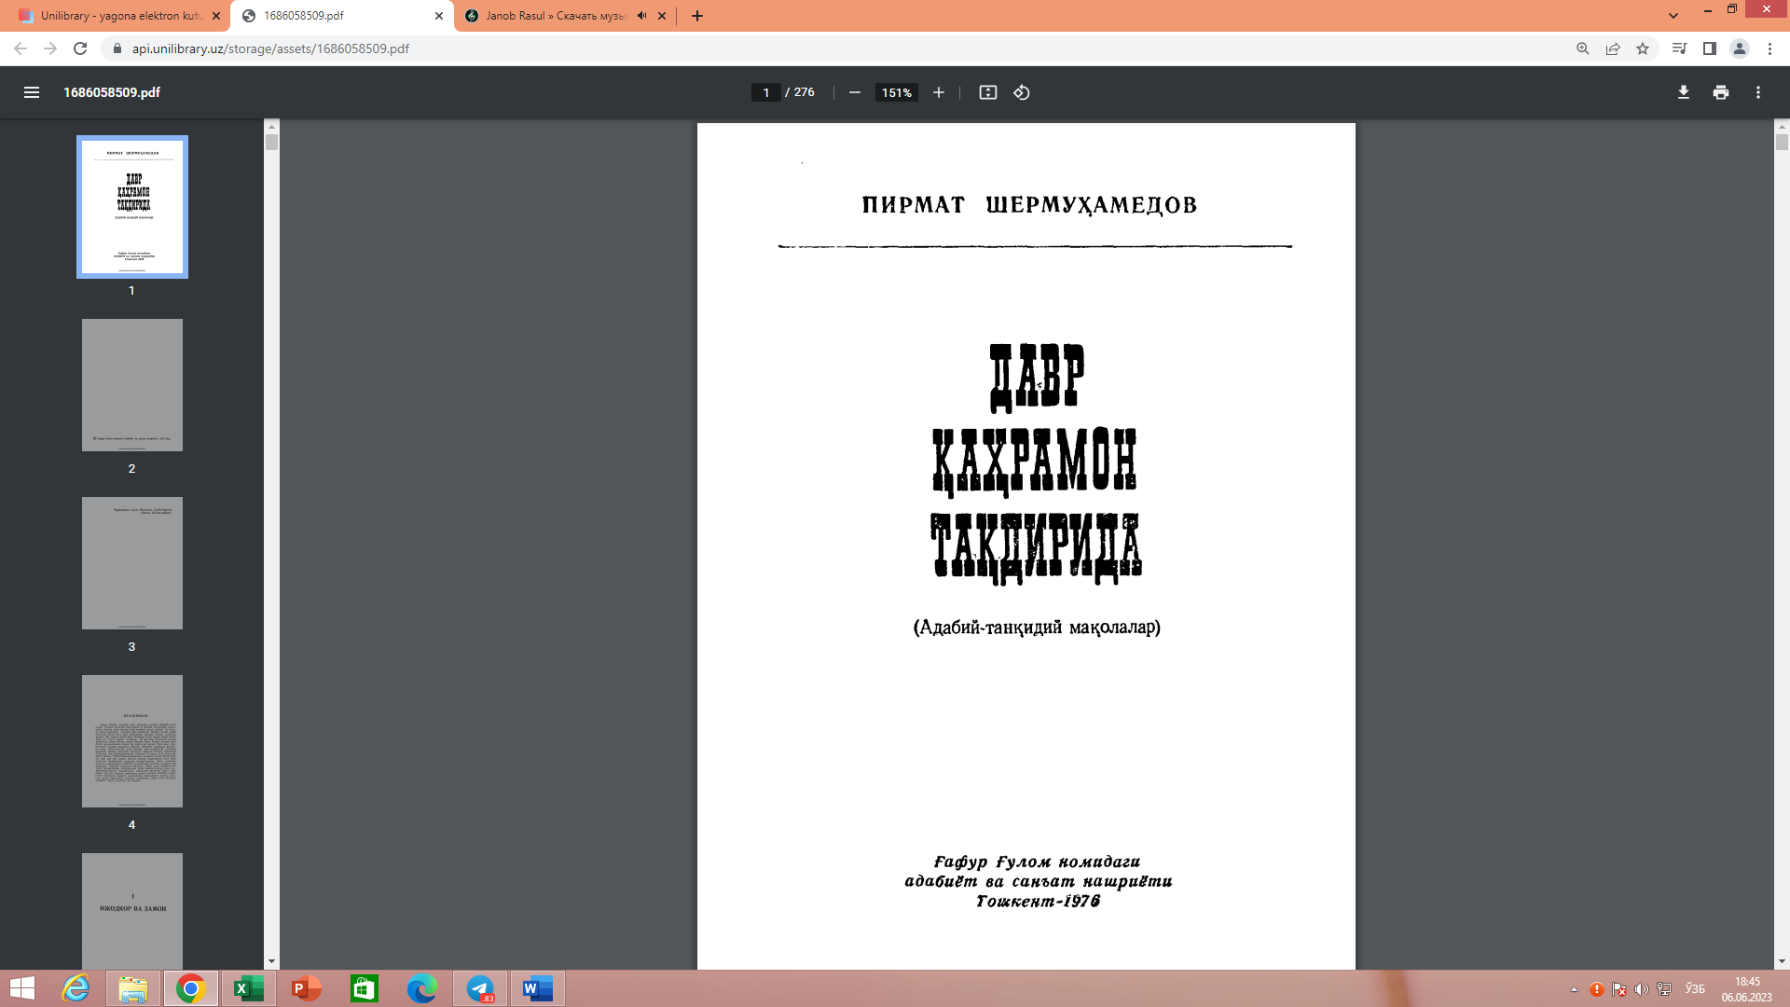The image size is (1790, 1007).
Task: Open the partially visible page 5 thumbnail
Action: pyautogui.click(x=132, y=911)
